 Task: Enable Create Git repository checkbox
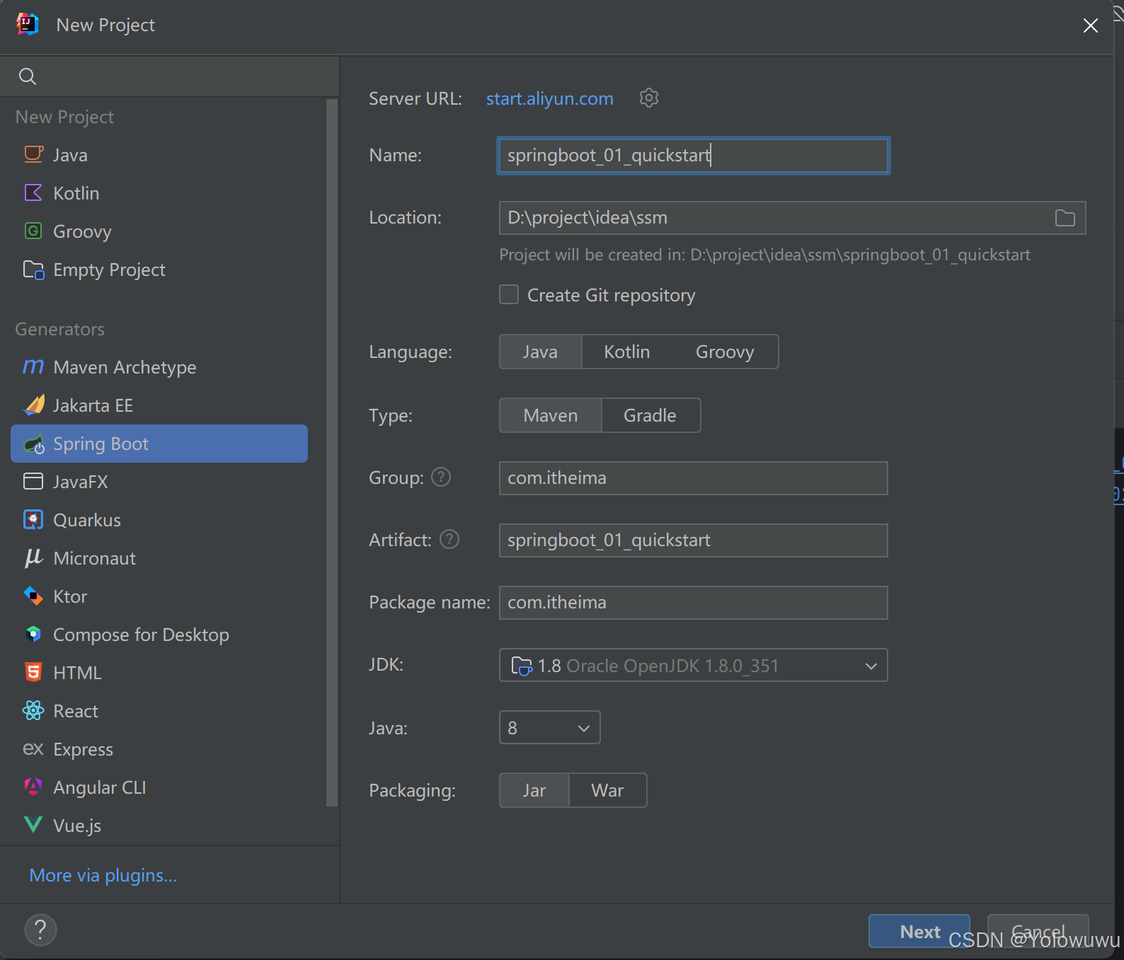[x=509, y=294]
